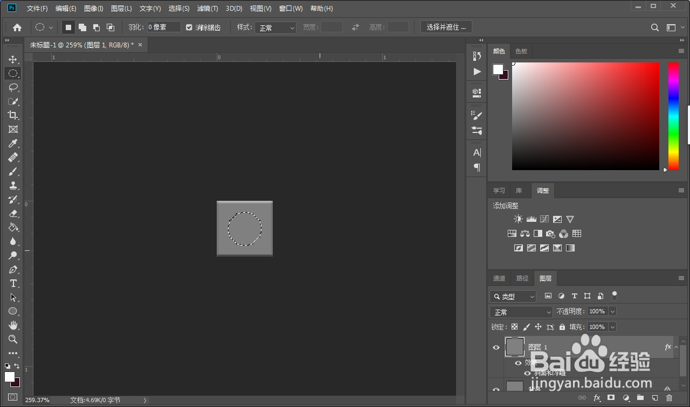Screen dimensions: 690x407
Task: Choose the Crop tool
Action: [x=13, y=115]
